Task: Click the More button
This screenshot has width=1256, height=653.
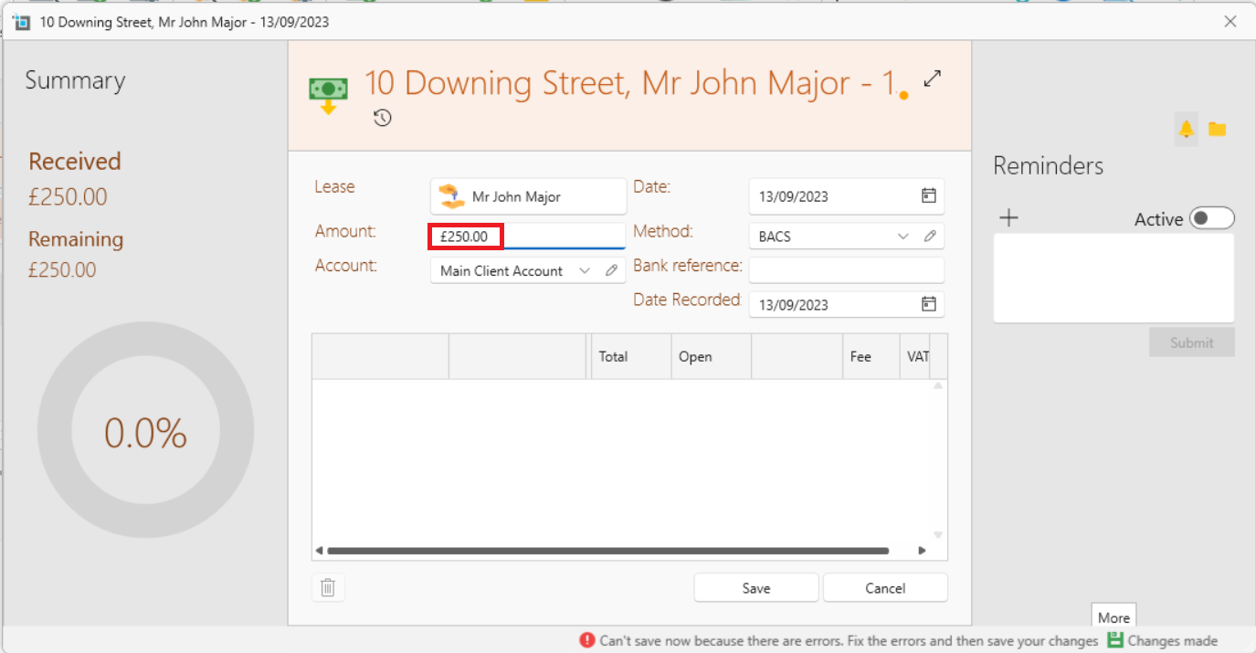Action: tap(1114, 617)
